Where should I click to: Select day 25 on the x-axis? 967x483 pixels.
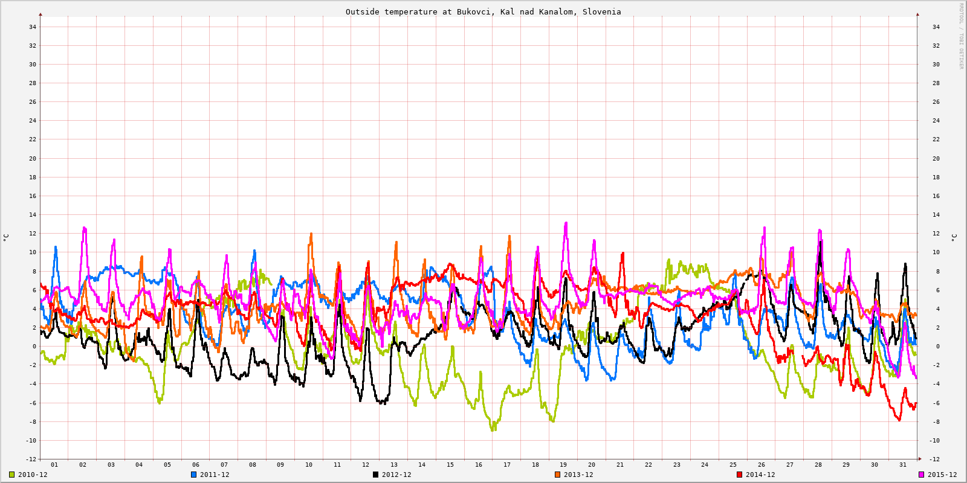(x=733, y=464)
